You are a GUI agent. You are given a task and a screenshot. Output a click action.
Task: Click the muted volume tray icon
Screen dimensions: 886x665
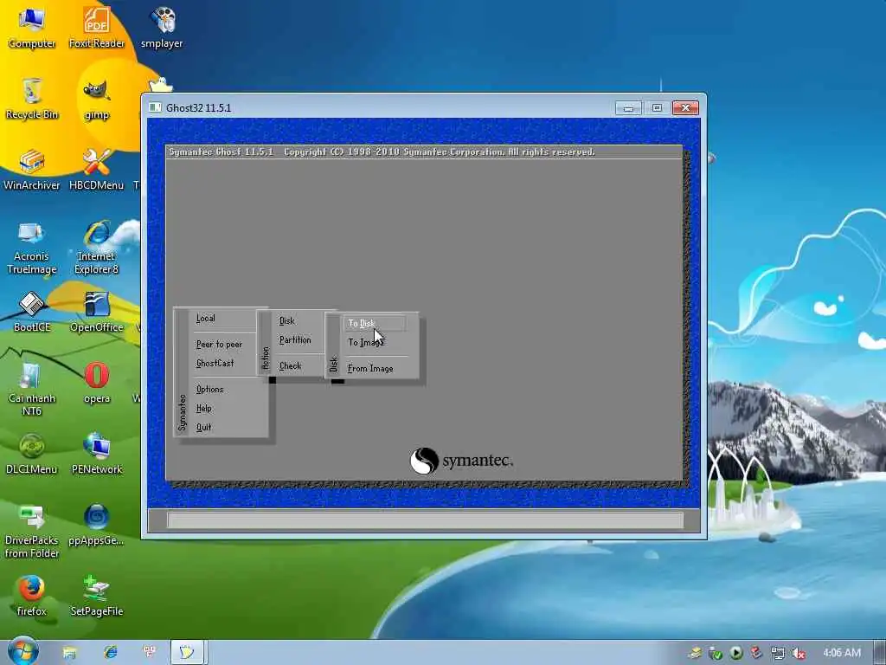click(x=799, y=653)
